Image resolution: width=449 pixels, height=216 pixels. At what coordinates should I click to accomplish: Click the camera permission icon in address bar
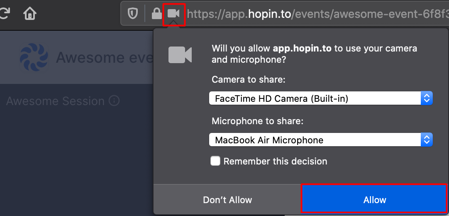click(173, 13)
